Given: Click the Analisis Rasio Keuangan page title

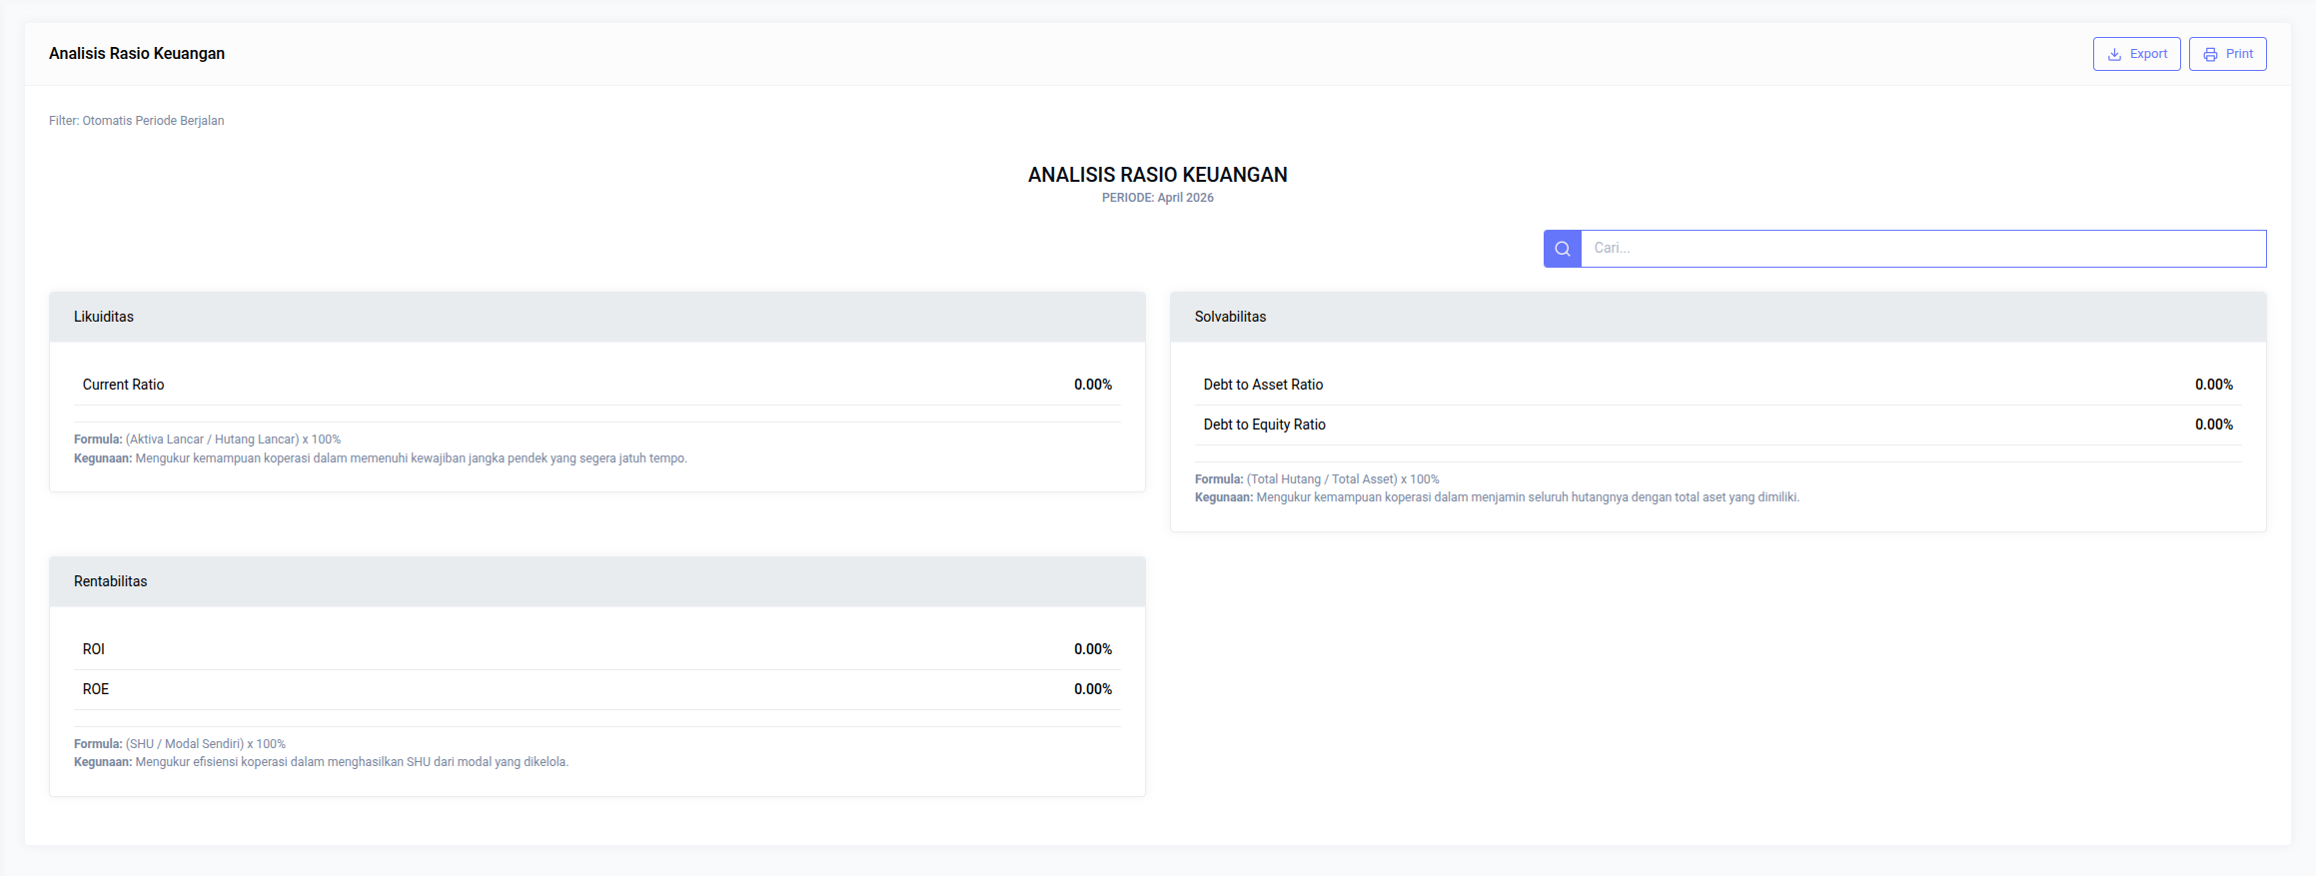Looking at the screenshot, I should click(x=137, y=54).
